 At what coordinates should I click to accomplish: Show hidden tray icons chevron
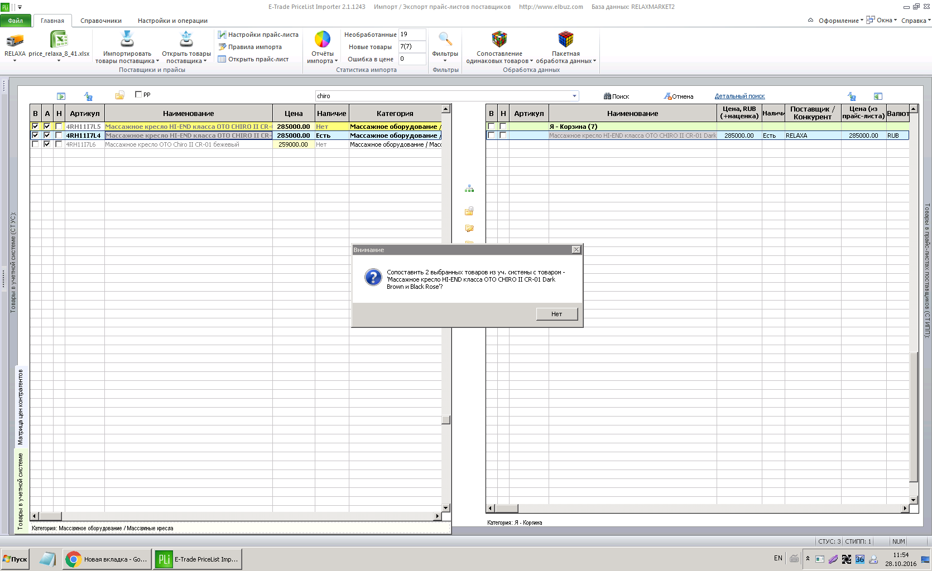click(808, 558)
